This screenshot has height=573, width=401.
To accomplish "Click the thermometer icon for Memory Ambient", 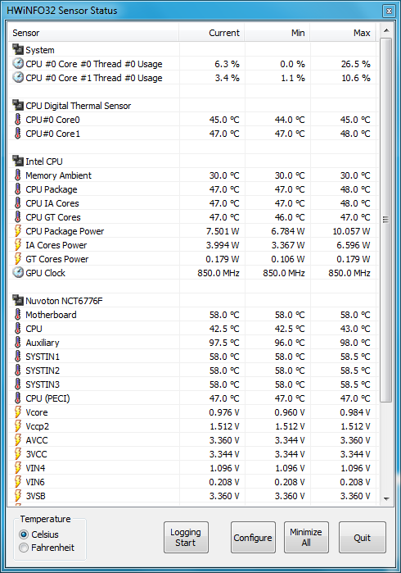I will pyautogui.click(x=17, y=175).
